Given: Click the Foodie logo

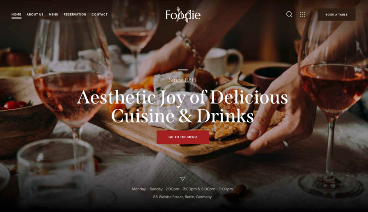Looking at the screenshot, I should [x=183, y=15].
